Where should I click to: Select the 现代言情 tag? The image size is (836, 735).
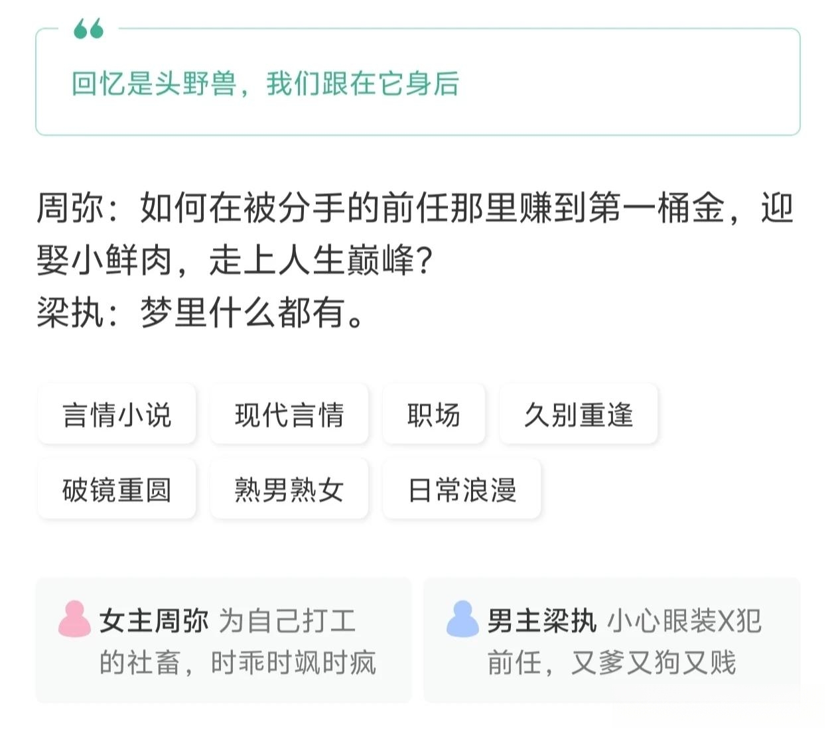pos(289,415)
